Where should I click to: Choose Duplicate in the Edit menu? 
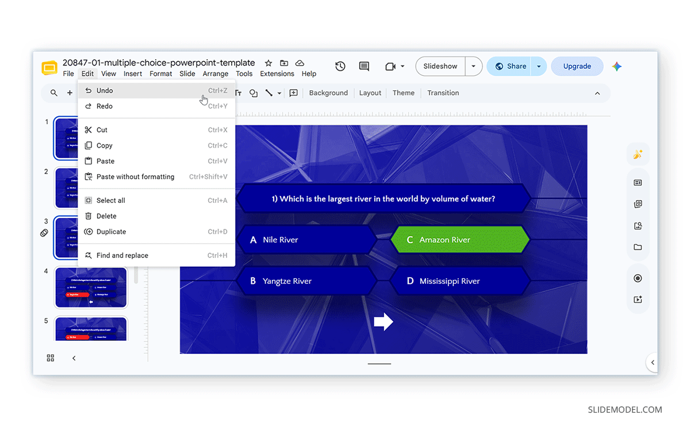(x=156, y=232)
